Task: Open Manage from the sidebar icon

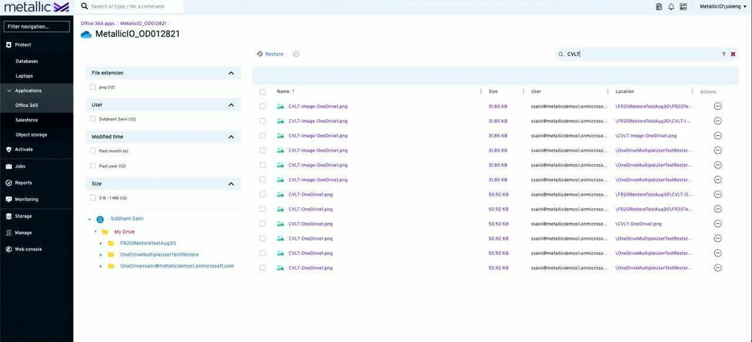Action: pos(9,233)
